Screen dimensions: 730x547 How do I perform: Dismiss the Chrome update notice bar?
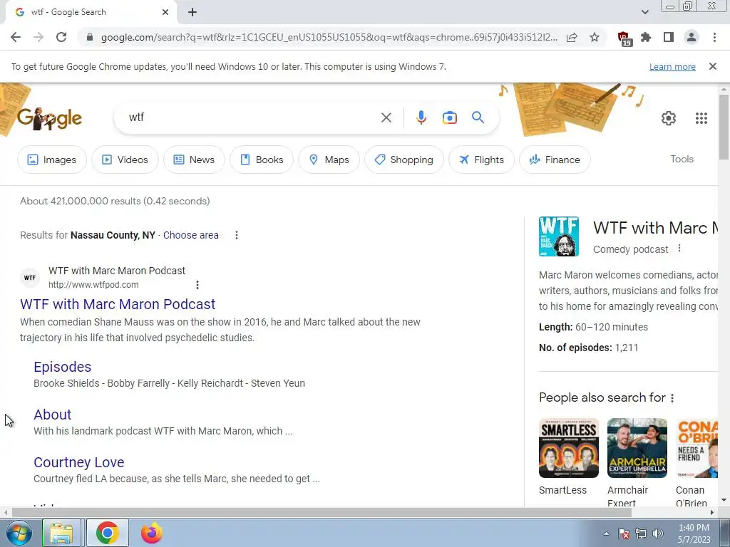[712, 66]
